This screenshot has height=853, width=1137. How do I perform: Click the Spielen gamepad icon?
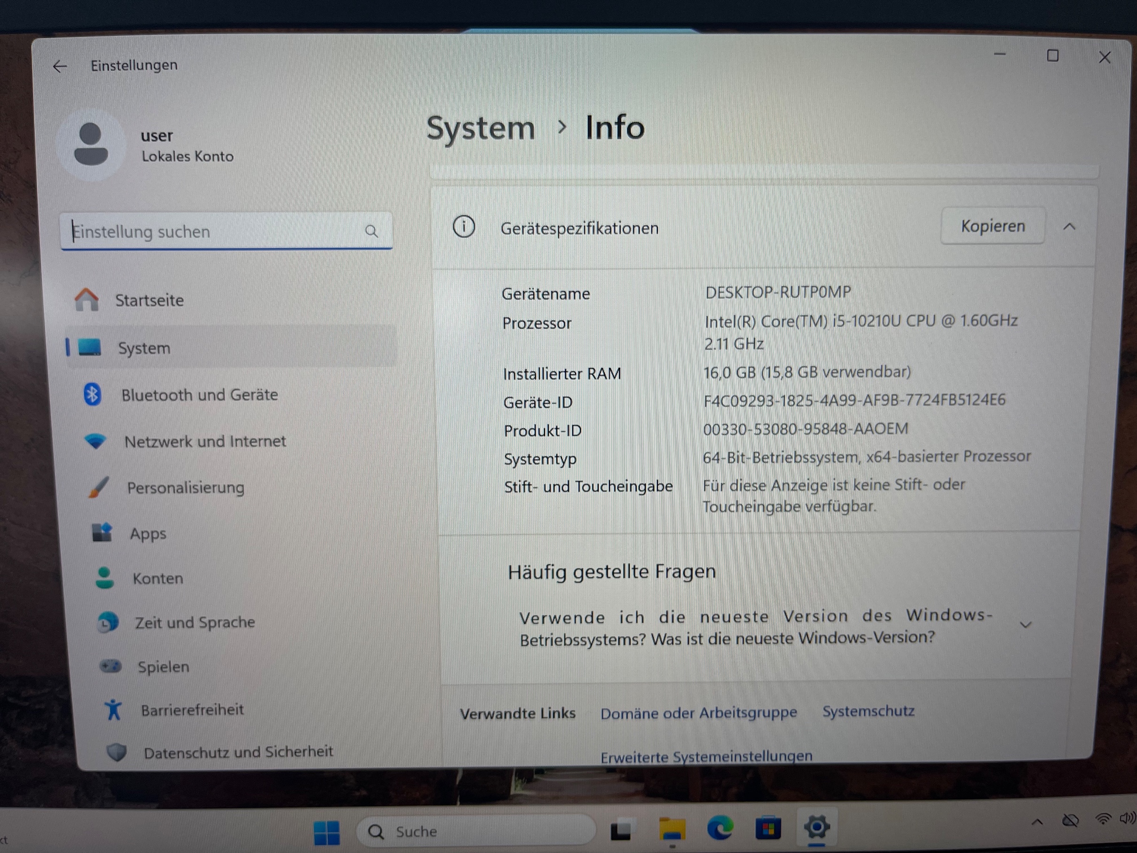tap(110, 666)
